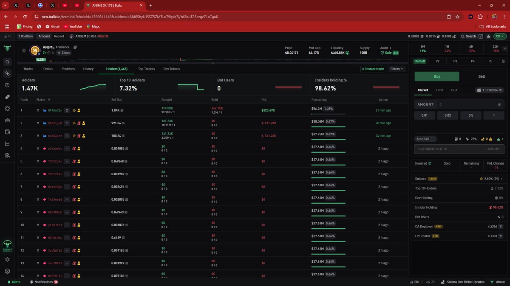Click the Chrome address bar URL

[130, 17]
